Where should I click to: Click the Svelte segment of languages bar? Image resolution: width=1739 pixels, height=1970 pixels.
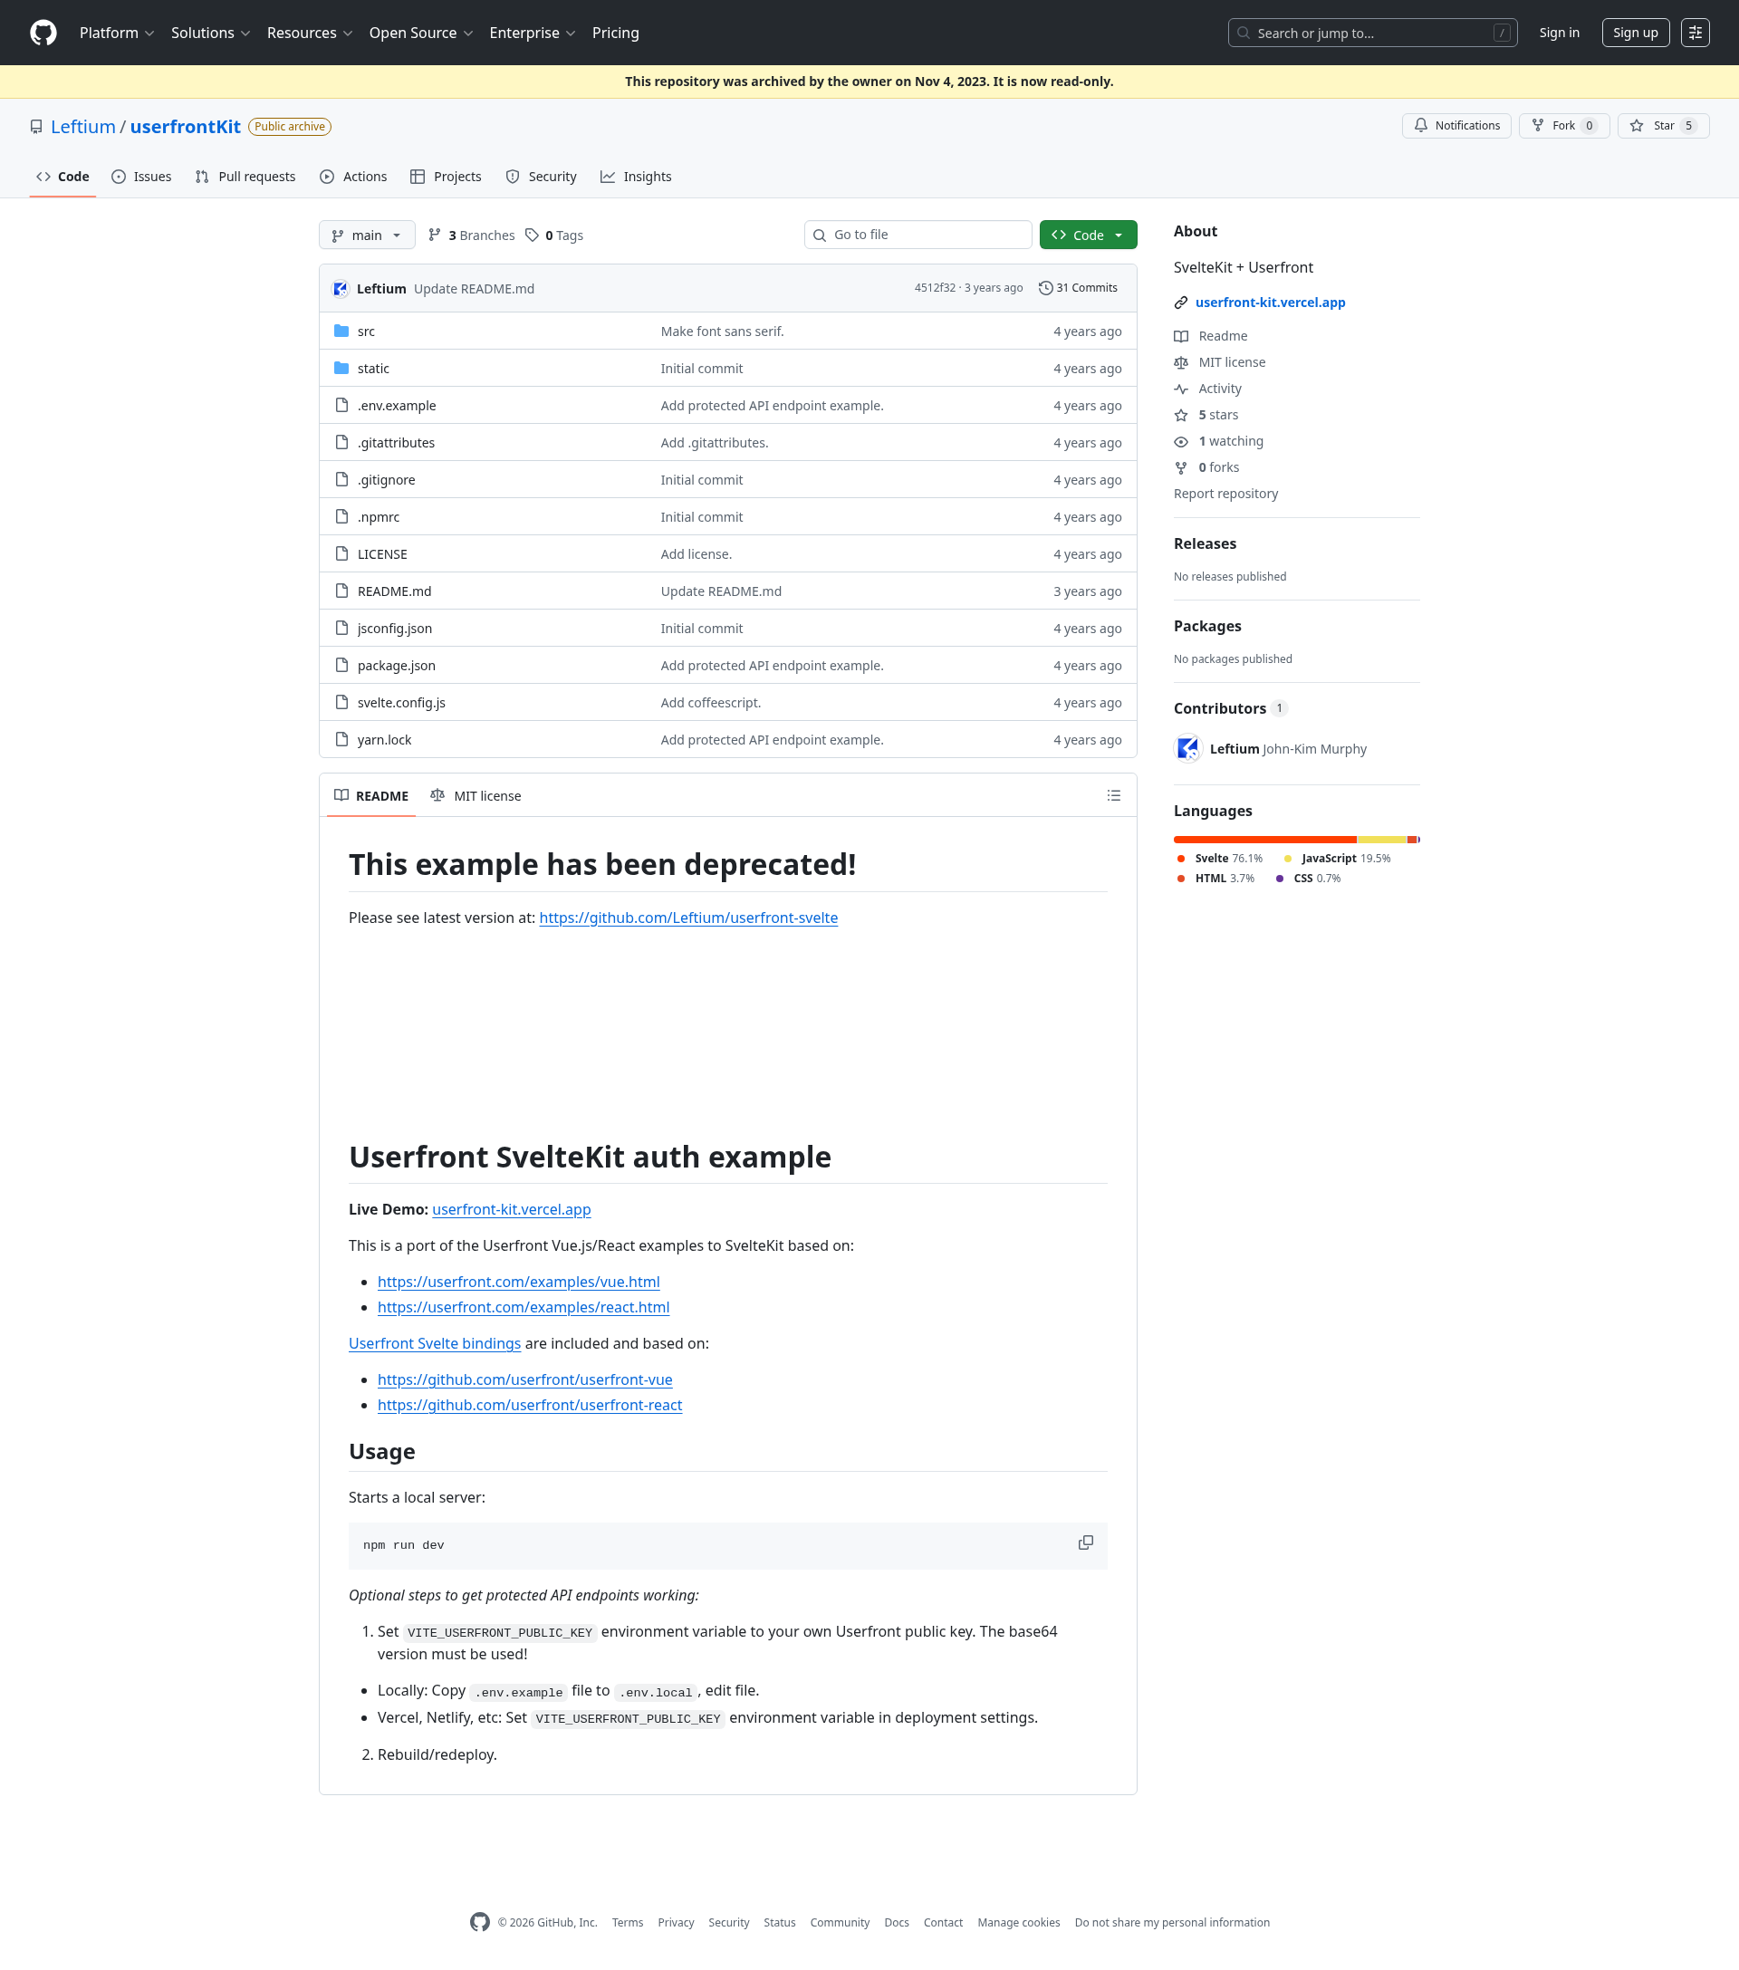pos(1264,840)
